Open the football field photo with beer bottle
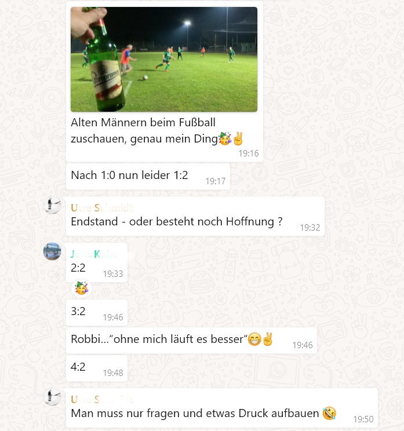The width and height of the screenshot is (404, 431). (164, 59)
